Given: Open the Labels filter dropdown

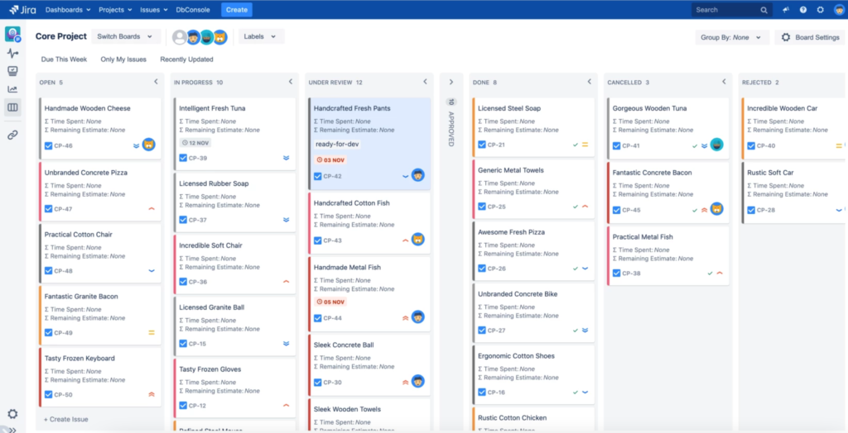Looking at the screenshot, I should pos(261,36).
